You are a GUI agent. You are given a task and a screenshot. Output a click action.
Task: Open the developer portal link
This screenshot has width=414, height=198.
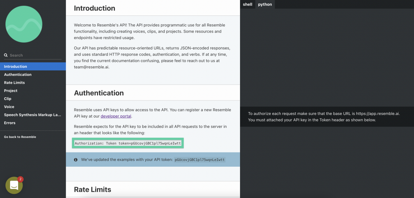[116, 116]
